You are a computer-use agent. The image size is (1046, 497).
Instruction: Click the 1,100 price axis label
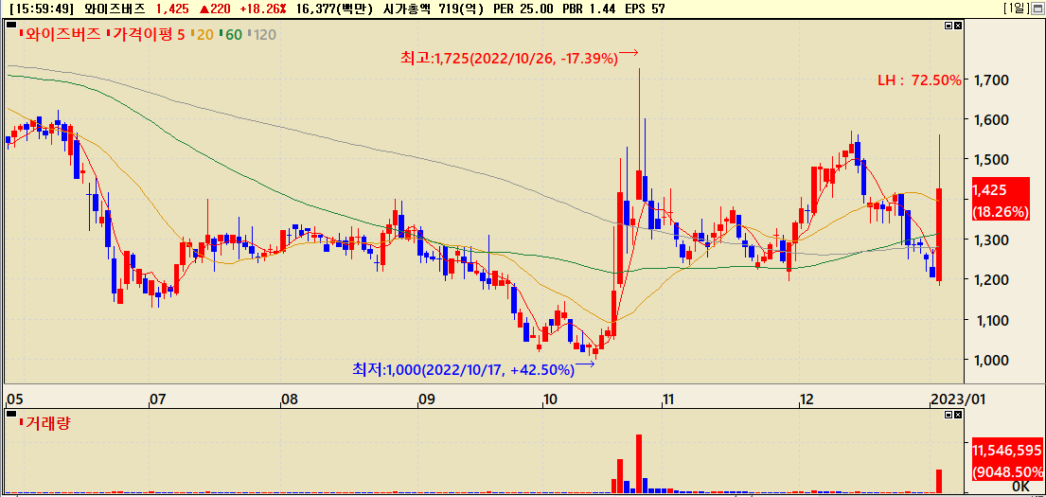click(991, 320)
